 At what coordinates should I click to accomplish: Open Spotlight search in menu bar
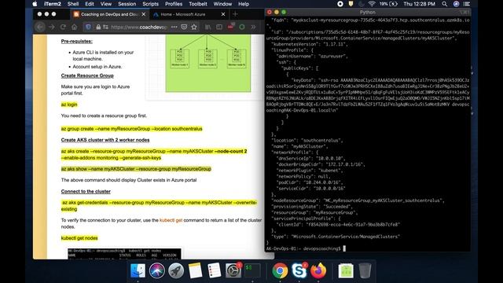click(444, 4)
